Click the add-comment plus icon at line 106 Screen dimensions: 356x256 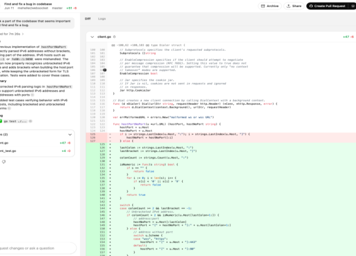coord(104,70)
